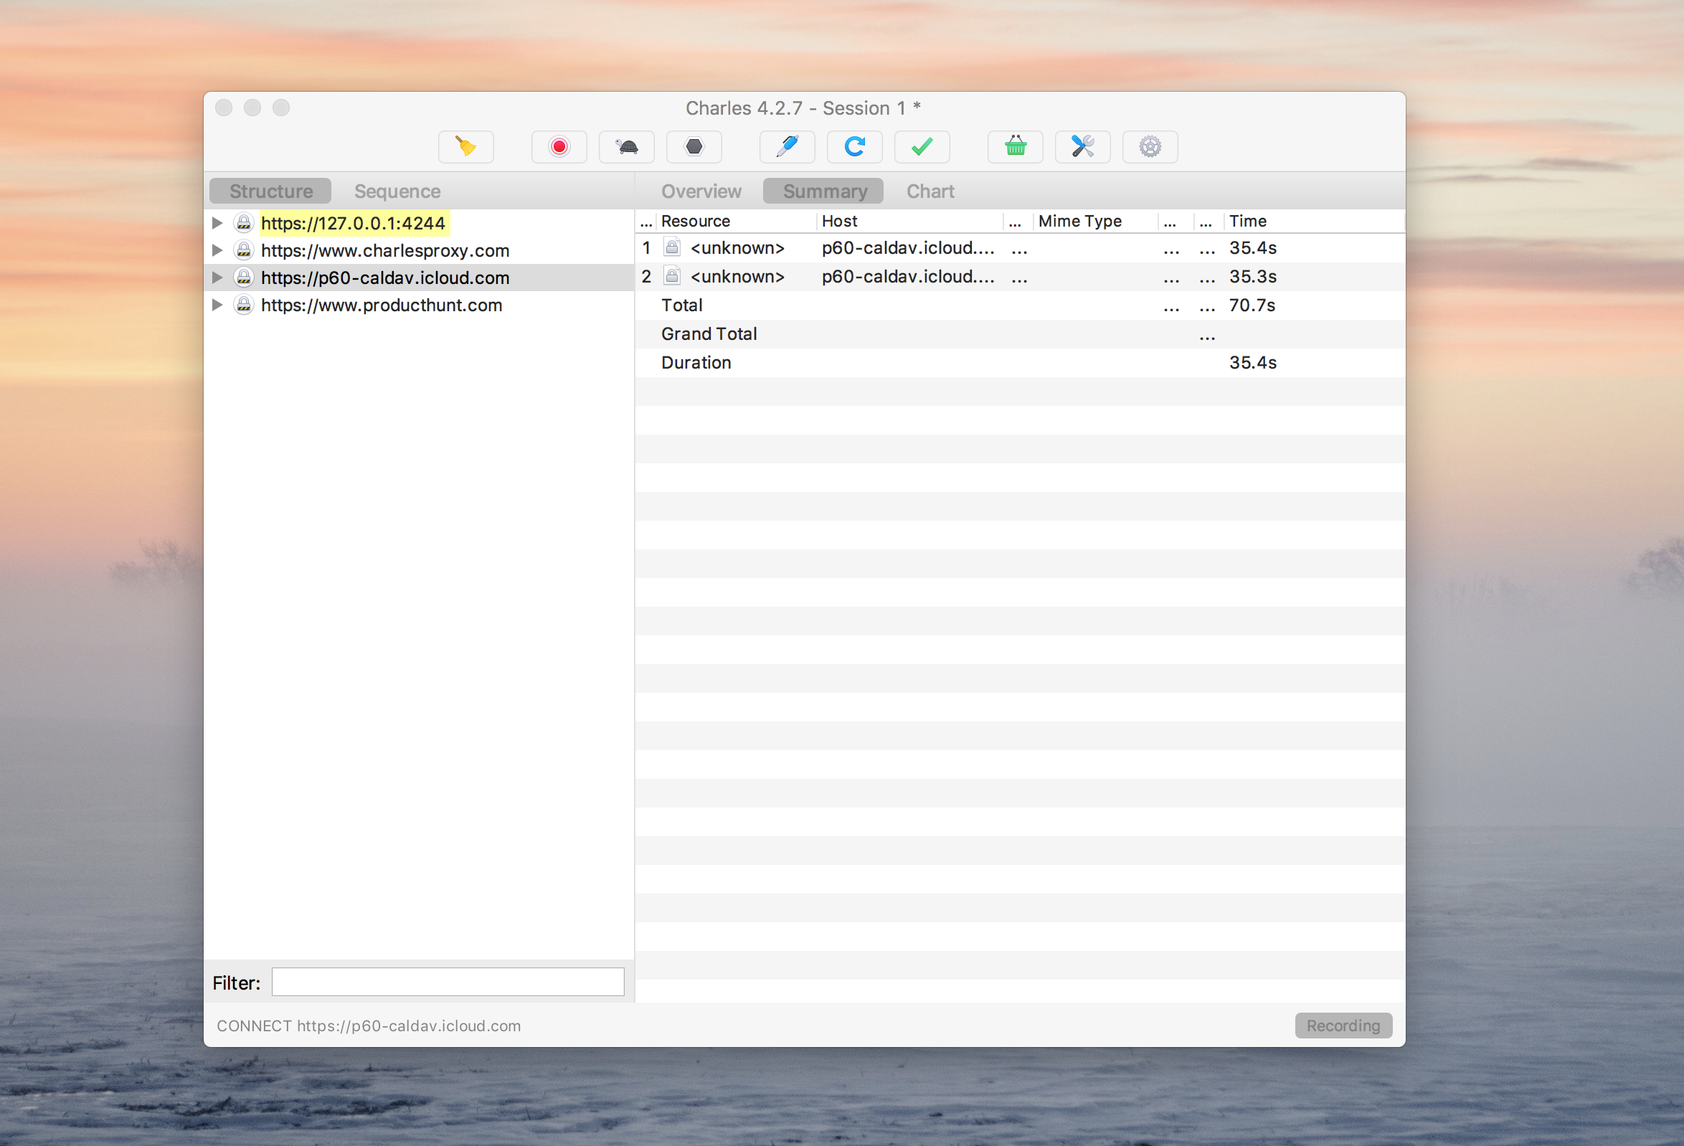Switch to the Chart tab
1684x1146 pixels.
point(929,191)
